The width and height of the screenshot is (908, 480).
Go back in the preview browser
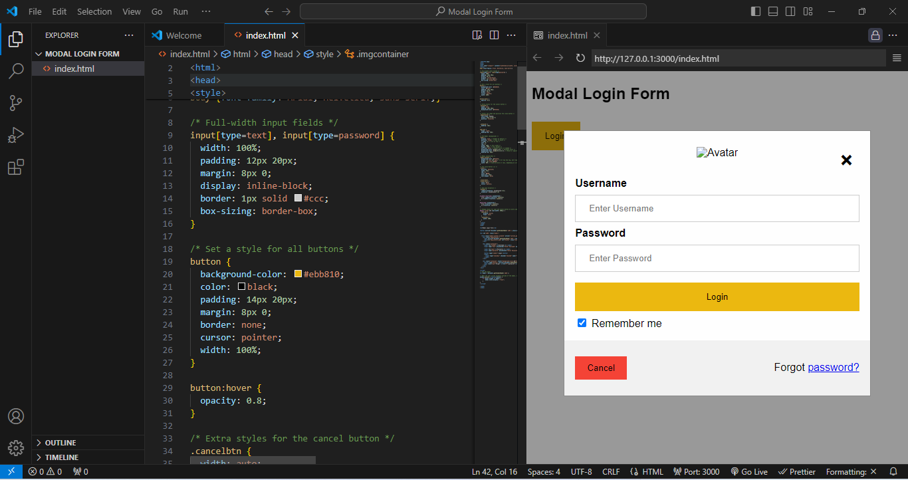537,58
